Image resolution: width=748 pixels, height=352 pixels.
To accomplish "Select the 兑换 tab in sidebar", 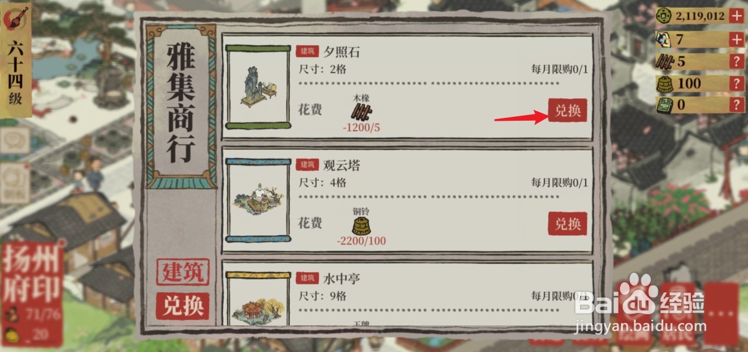I will [x=182, y=306].
